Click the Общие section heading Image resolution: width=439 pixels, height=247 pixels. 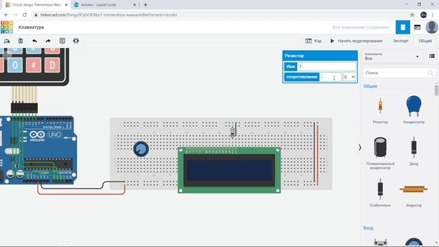pos(370,86)
